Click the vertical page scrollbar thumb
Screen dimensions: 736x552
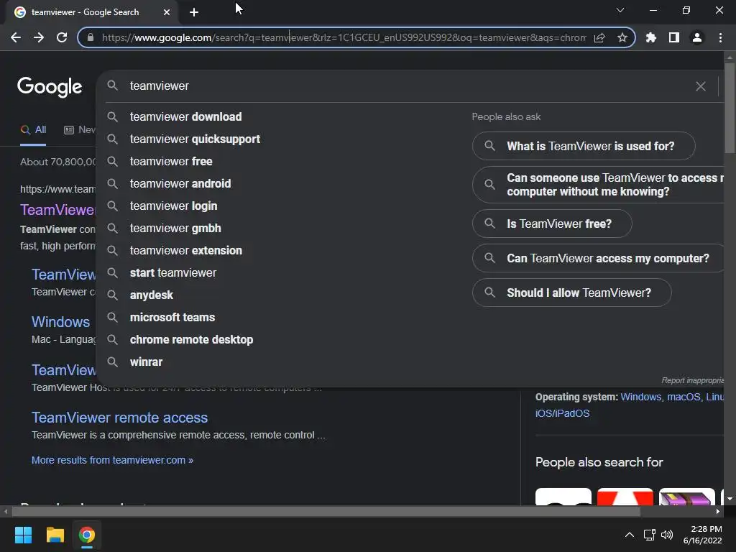[730, 108]
